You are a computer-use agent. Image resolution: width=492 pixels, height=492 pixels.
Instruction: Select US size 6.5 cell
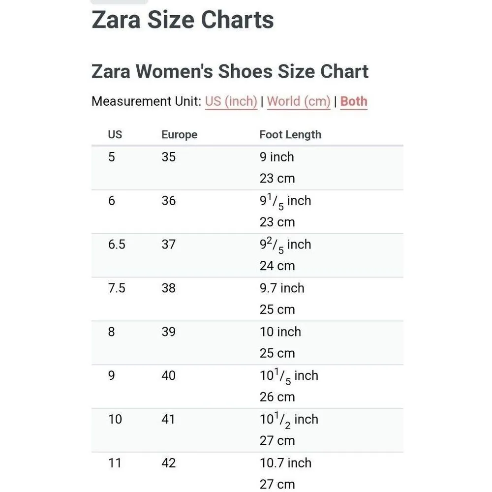(x=117, y=245)
